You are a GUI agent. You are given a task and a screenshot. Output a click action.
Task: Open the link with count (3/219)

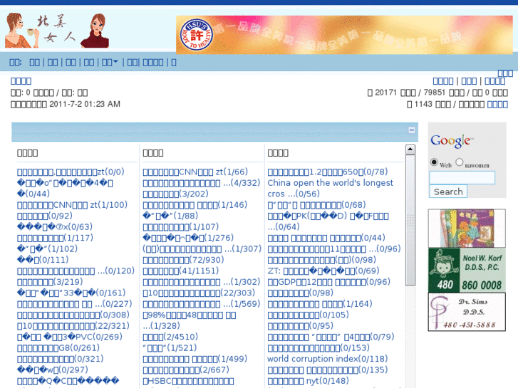tap(50, 282)
